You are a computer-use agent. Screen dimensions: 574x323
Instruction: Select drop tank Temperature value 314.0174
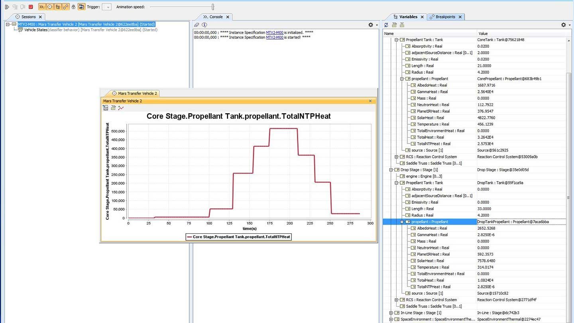coord(485,267)
